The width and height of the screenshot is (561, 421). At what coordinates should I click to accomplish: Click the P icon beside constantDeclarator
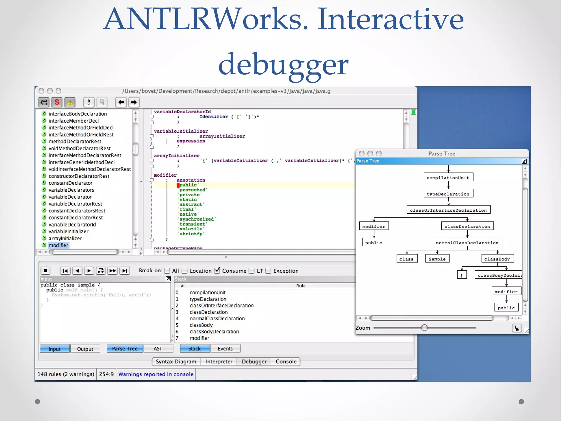(x=44, y=183)
